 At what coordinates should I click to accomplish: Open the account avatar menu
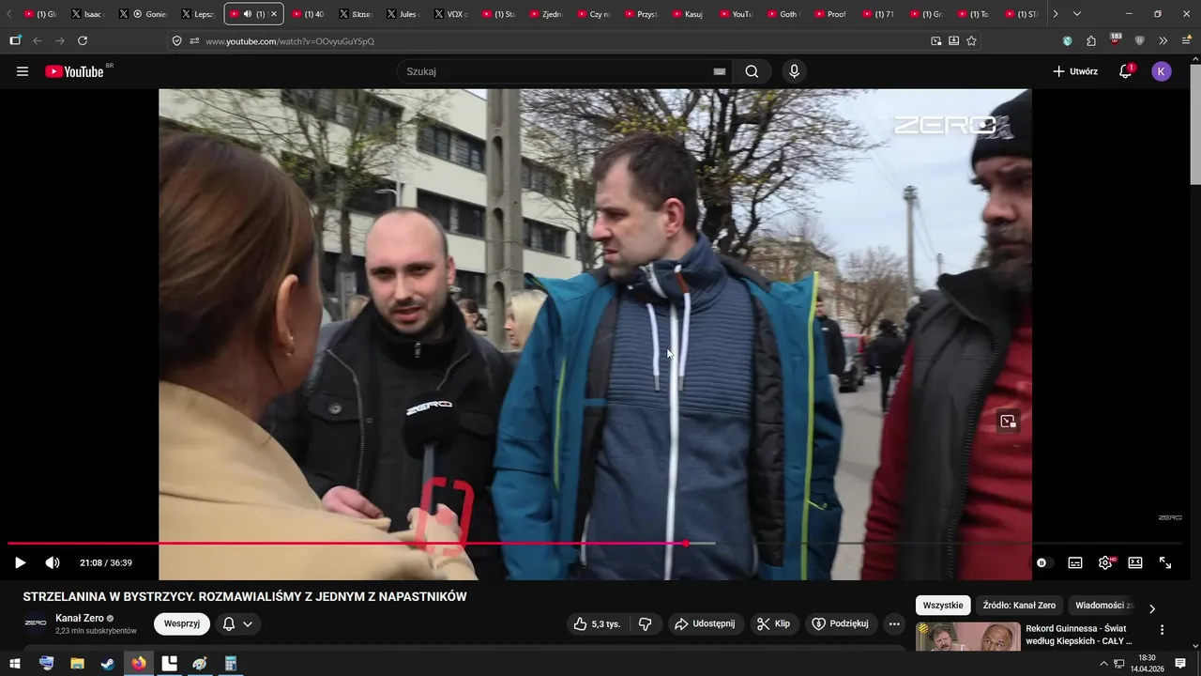pos(1162,71)
